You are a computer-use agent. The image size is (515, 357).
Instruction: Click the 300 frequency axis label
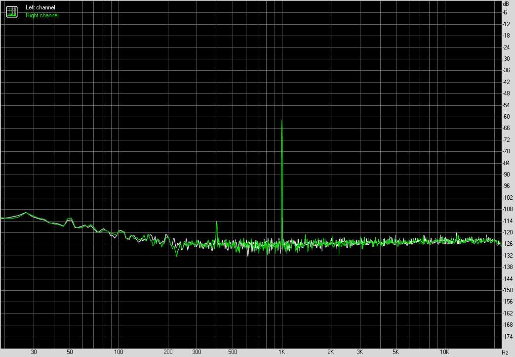(x=197, y=352)
